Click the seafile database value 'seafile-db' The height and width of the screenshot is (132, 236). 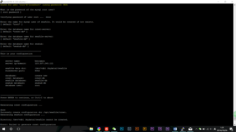[x=41, y=81]
